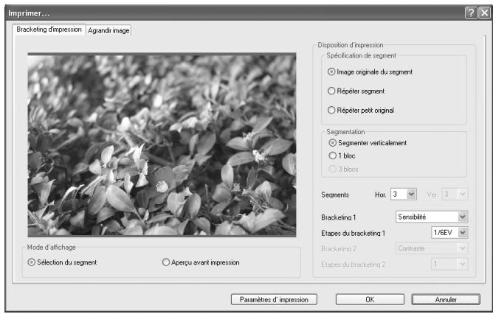
Task: Open the Hor. segments dropdown
Action: [404, 195]
